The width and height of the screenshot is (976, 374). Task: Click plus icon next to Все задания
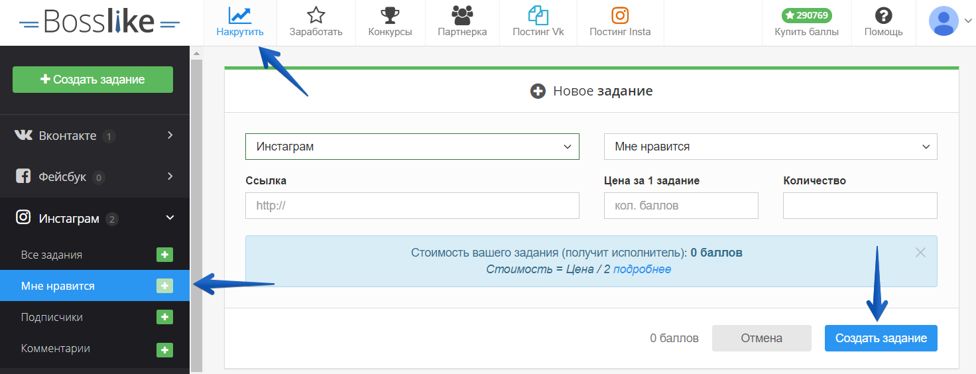point(164,255)
